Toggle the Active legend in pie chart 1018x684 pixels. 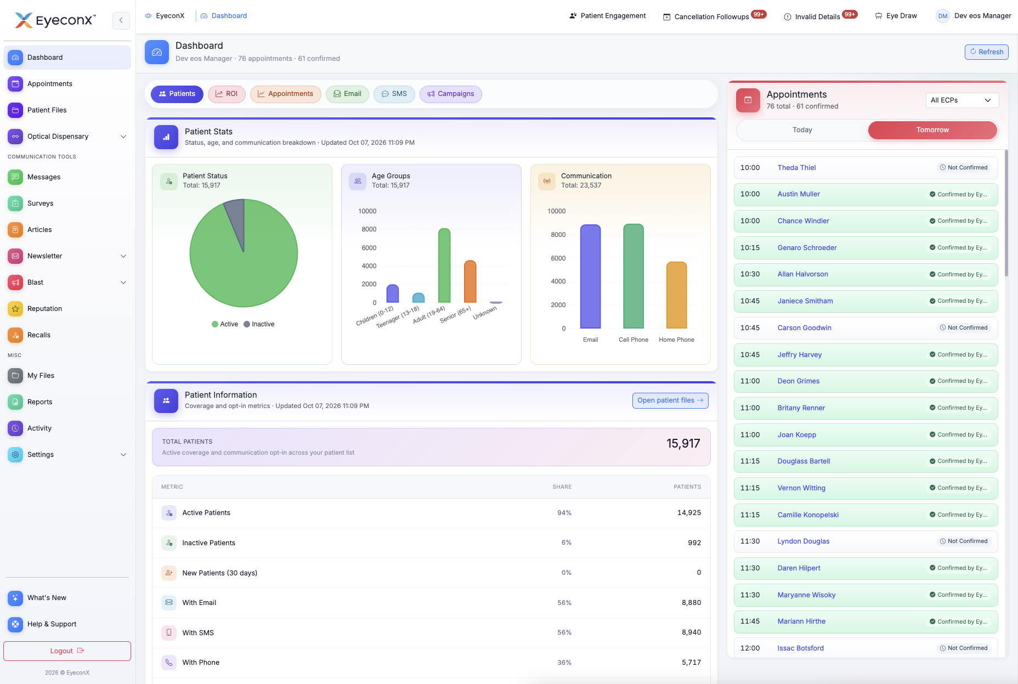[225, 324]
